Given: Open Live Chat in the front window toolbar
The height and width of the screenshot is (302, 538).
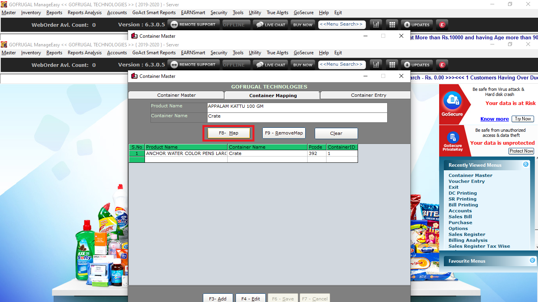Looking at the screenshot, I should point(271,64).
